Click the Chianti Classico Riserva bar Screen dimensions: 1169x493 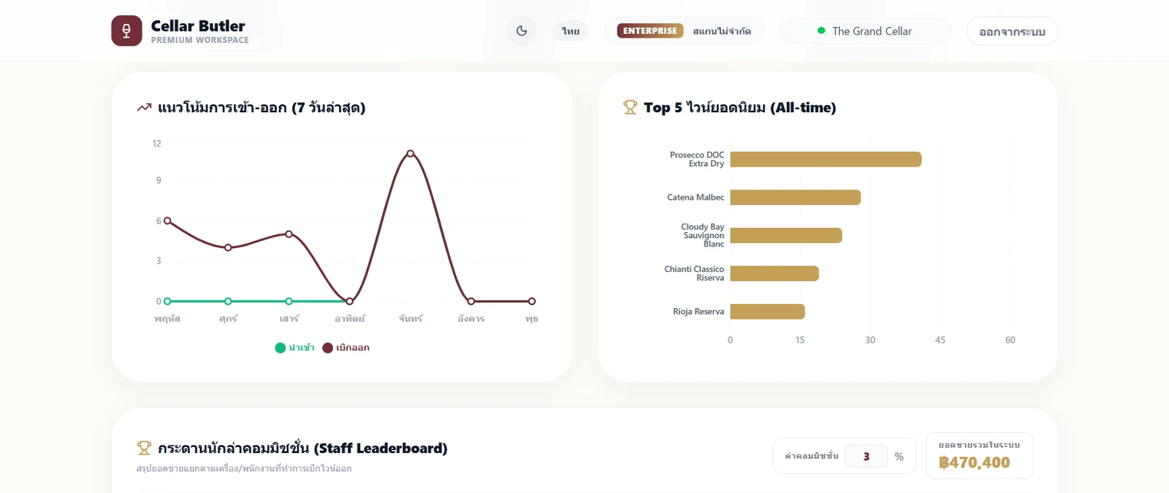coord(774,273)
